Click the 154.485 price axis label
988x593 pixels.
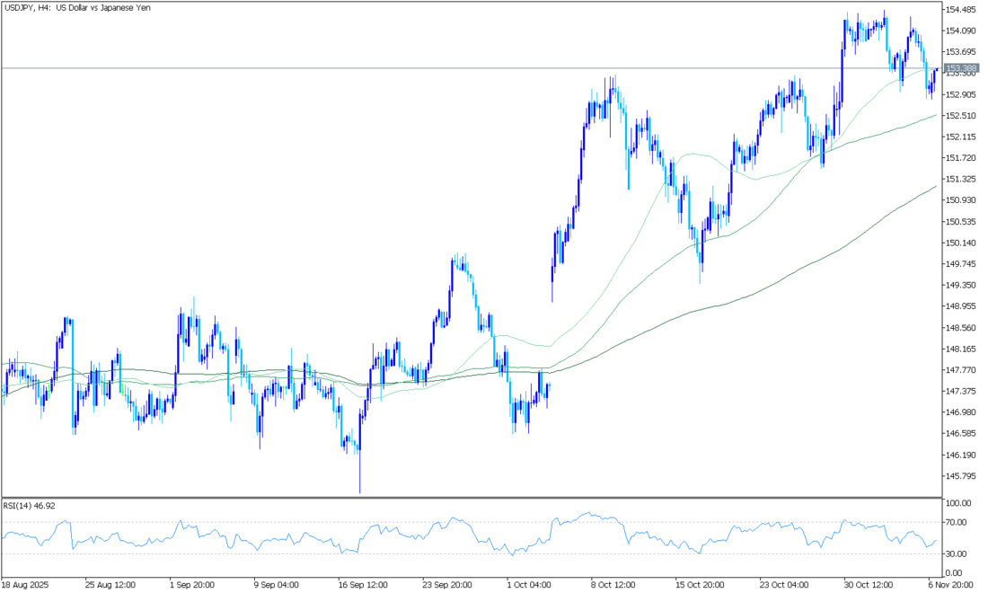pos(962,10)
